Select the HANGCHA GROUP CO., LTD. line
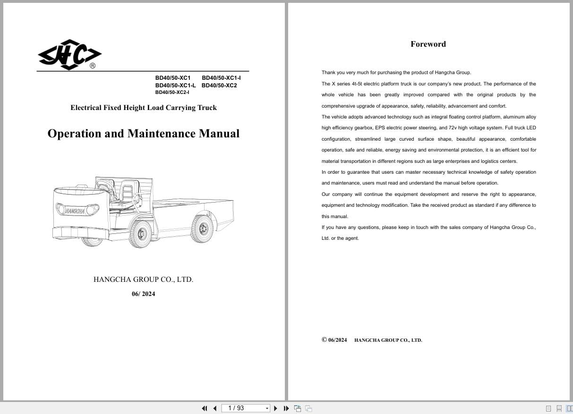573x414 pixels. tap(143, 279)
